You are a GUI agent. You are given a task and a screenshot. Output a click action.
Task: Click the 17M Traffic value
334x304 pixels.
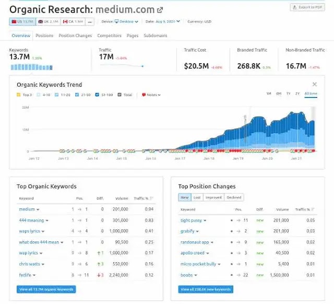[x=106, y=57]
